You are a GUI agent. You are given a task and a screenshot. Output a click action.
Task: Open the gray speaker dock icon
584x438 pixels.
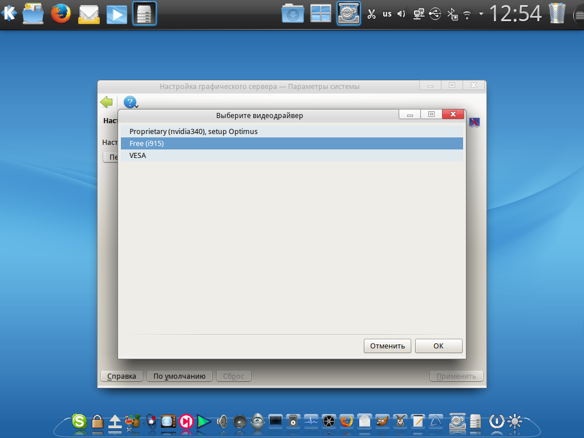click(222, 421)
